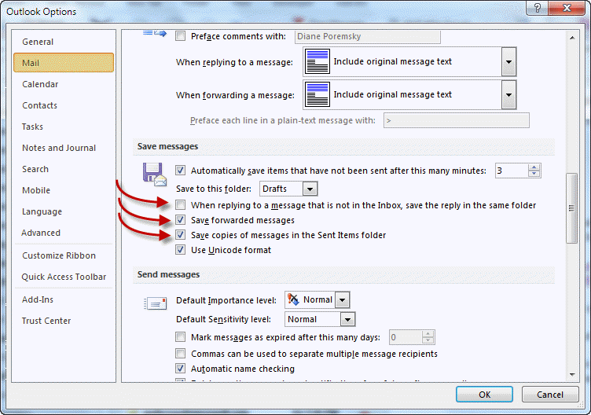Enable Mark messages as expired checkbox
Viewport: 591px width, 415px height.
[x=181, y=337]
